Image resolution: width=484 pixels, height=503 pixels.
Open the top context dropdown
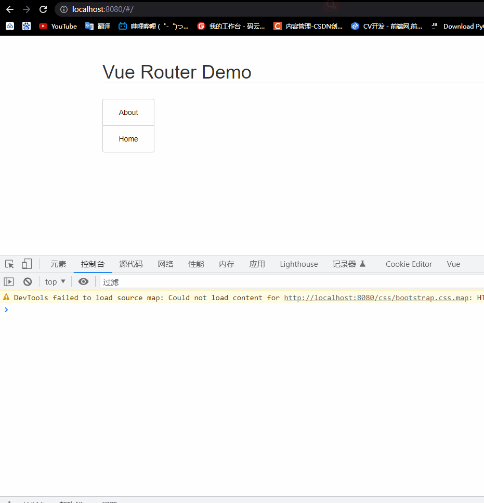coord(55,281)
